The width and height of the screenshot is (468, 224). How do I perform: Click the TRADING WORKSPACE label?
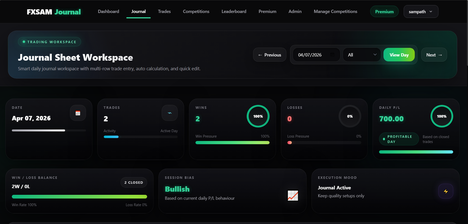pos(49,42)
